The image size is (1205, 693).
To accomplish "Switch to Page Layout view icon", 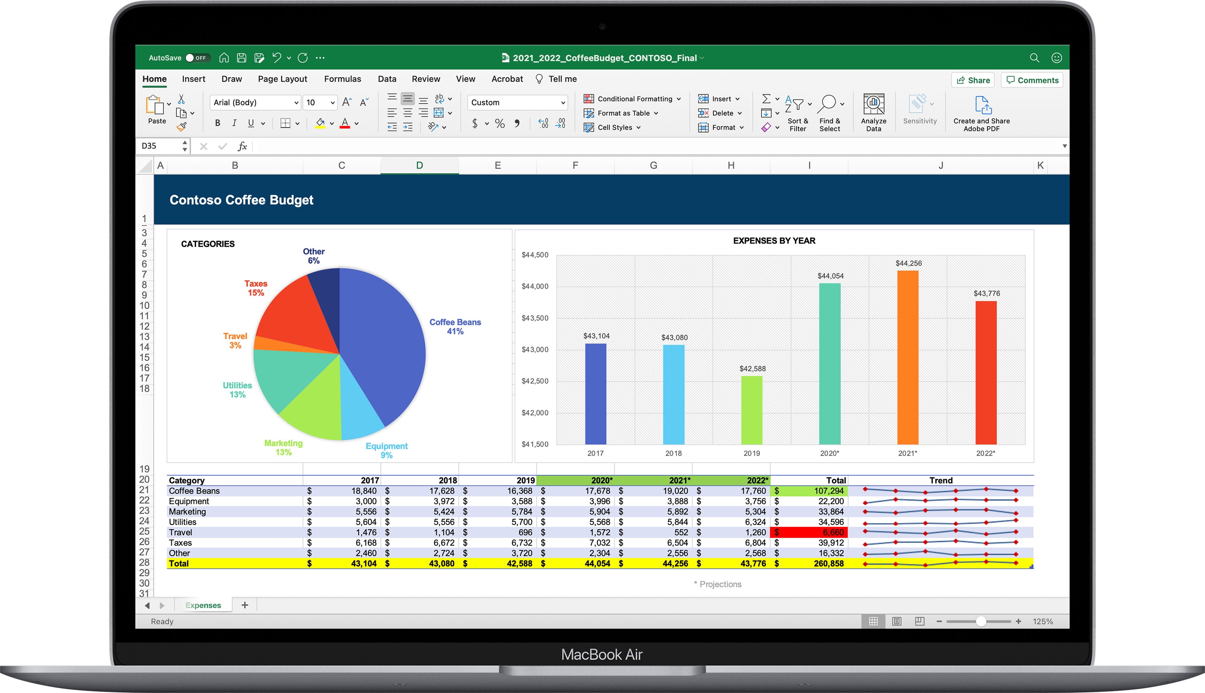I will pyautogui.click(x=896, y=621).
